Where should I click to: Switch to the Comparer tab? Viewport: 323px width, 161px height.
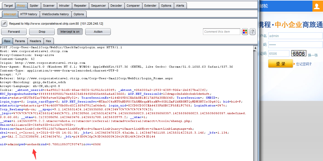tap(133, 6)
